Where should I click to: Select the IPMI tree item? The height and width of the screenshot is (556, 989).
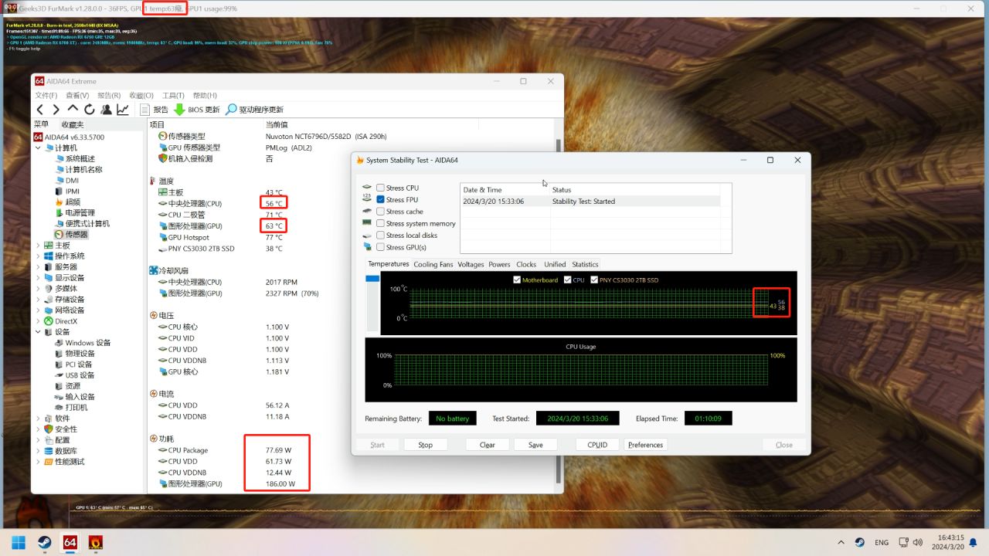pyautogui.click(x=67, y=191)
